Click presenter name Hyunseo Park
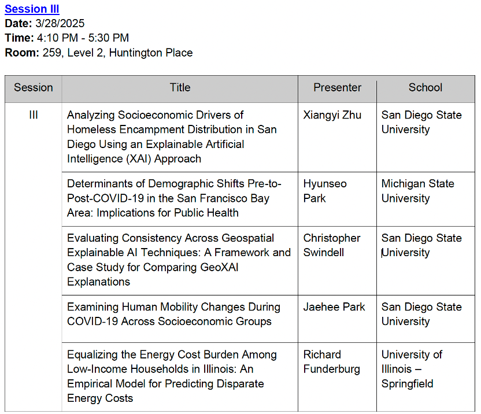Screen dimensions: 481x414 [x=325, y=191]
